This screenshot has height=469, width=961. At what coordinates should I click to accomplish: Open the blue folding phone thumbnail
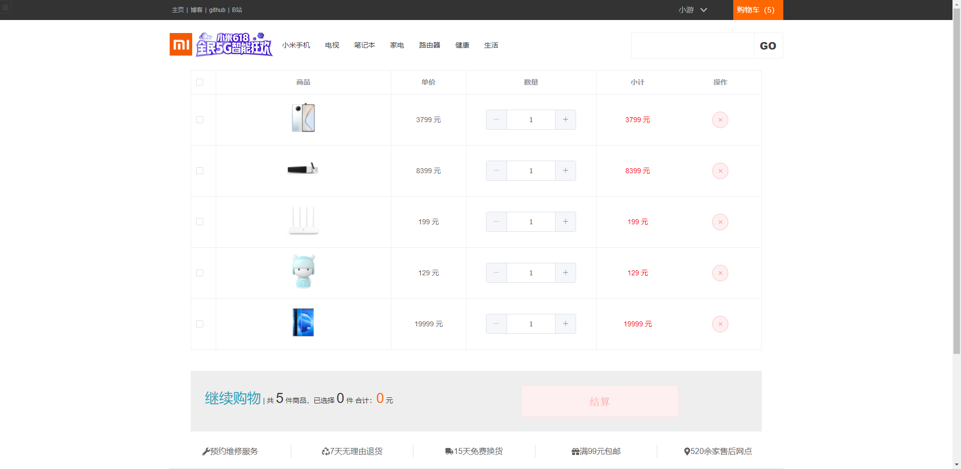tap(303, 322)
